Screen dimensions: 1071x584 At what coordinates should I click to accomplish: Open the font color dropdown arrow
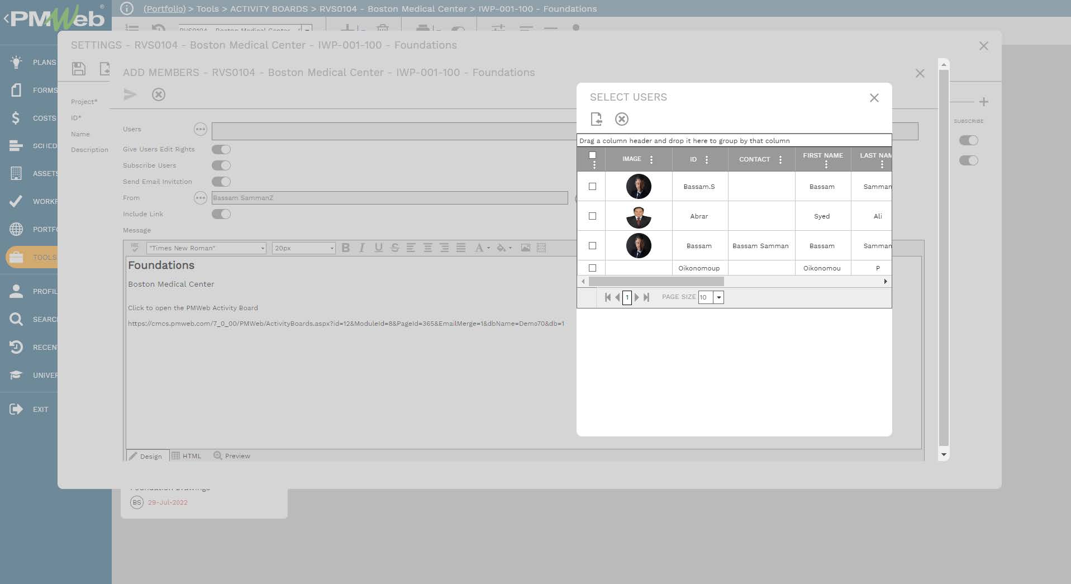488,248
